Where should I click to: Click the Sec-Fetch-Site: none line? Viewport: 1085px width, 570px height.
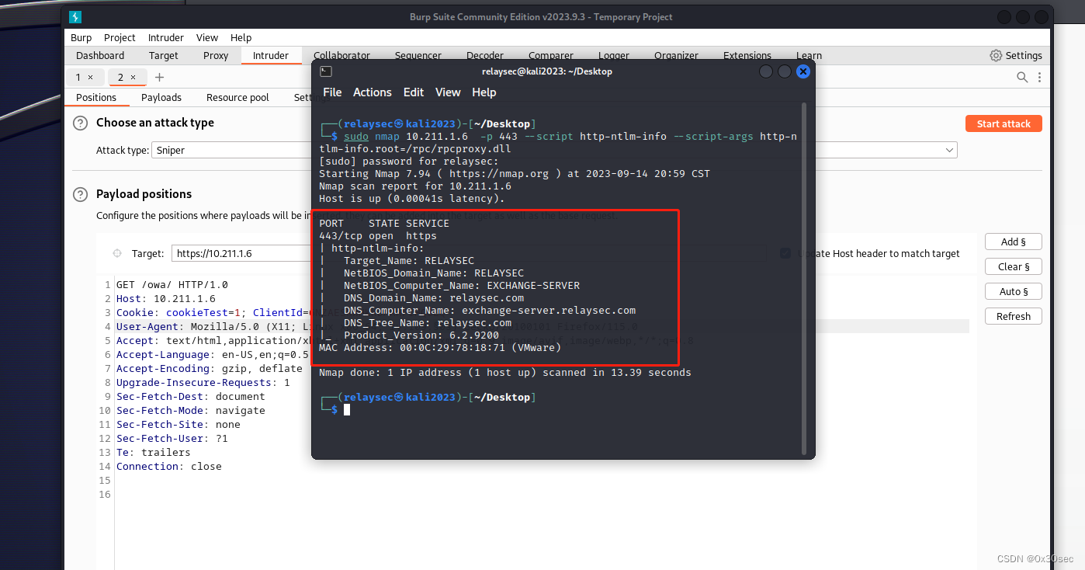pos(179,424)
